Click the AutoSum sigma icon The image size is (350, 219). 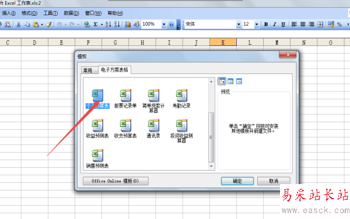click(x=96, y=24)
